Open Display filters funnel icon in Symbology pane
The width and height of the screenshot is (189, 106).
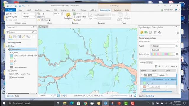[x=155, y=32]
